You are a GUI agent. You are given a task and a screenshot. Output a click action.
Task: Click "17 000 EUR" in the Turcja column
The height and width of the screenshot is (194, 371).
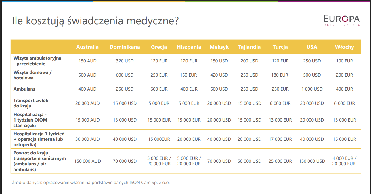[280, 139]
